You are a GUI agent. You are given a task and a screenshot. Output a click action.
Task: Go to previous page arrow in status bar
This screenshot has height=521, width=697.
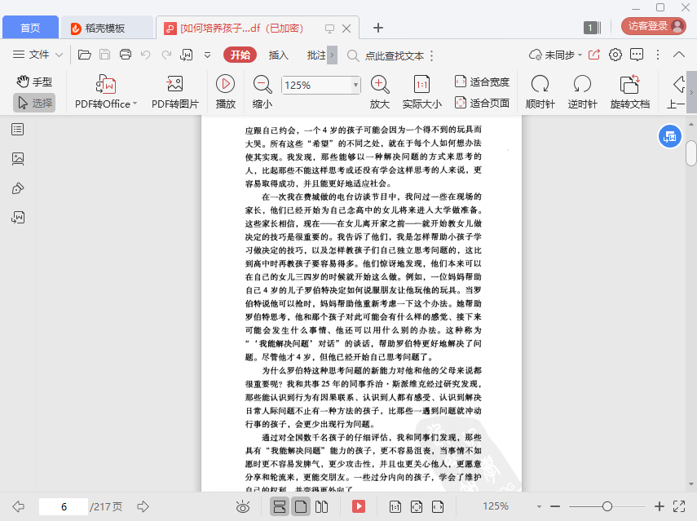click(x=19, y=506)
